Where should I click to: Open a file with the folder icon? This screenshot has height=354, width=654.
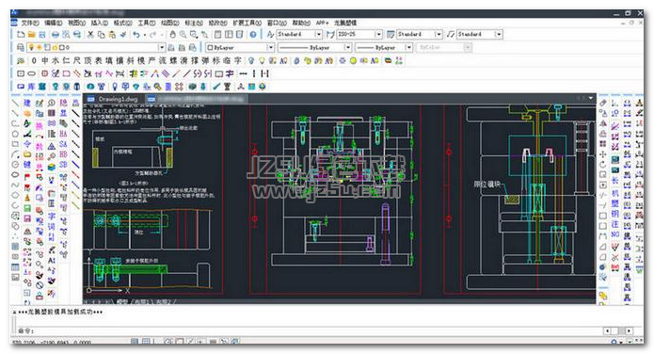tap(31, 35)
